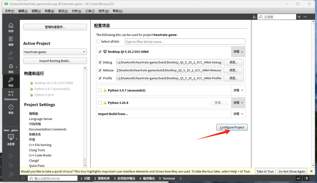Click Browse button for Release path
Screen dimensions: 317x183
tap(233, 70)
